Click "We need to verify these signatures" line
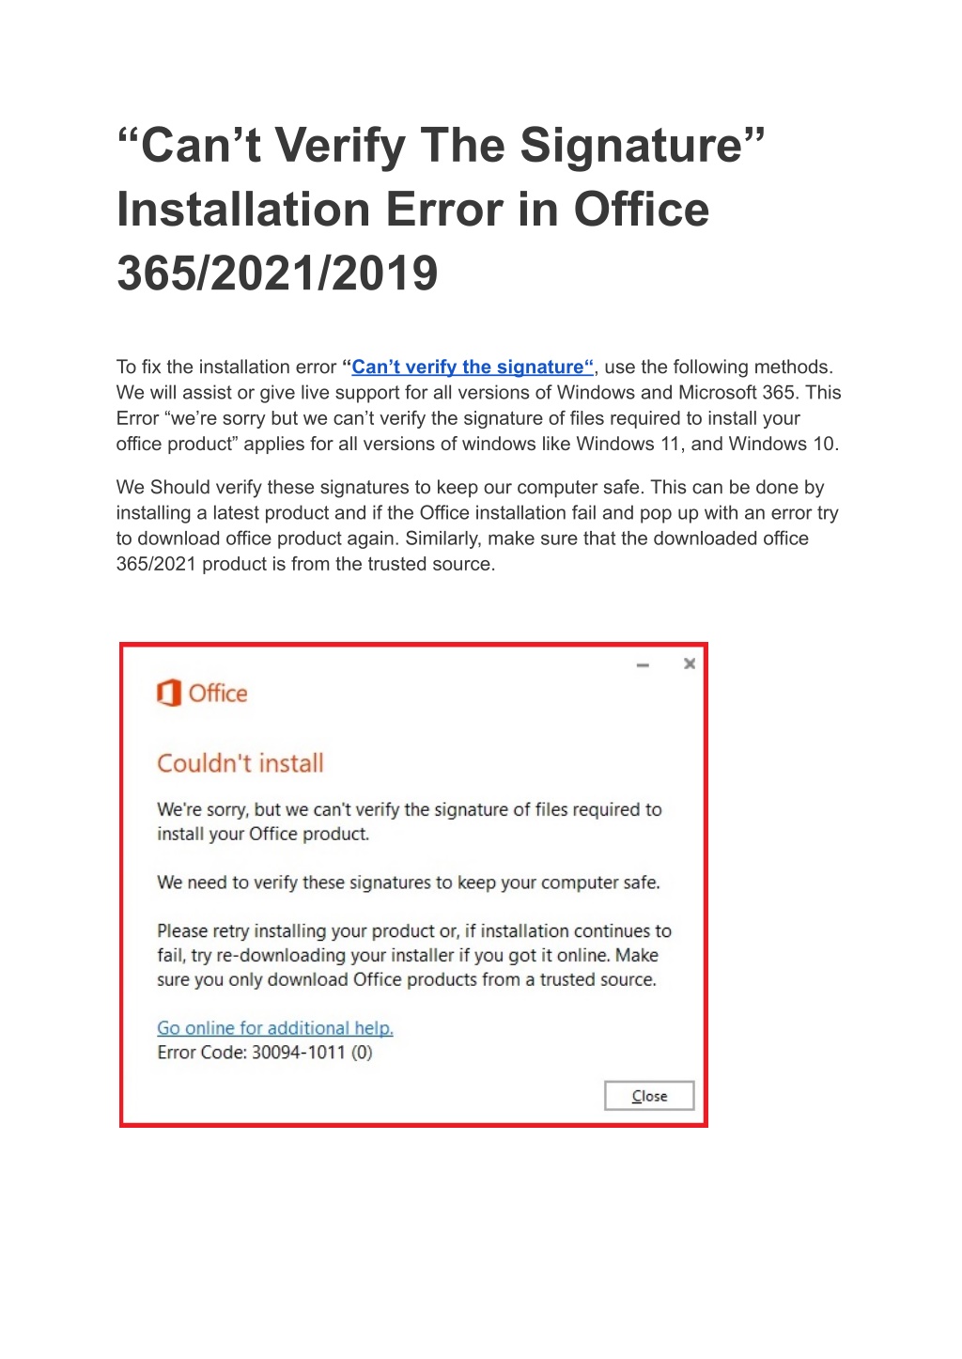 point(409,883)
